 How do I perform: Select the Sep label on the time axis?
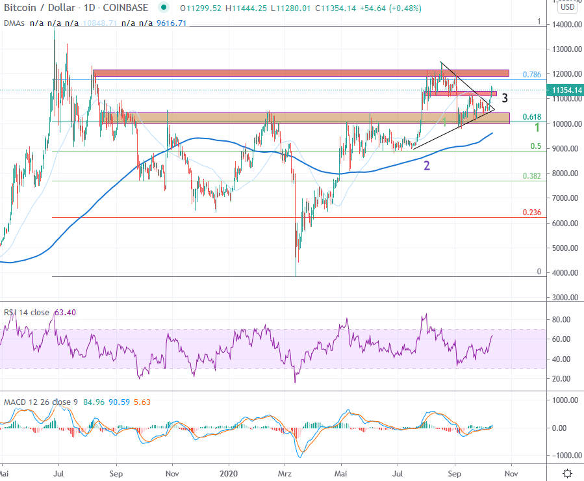[454, 474]
